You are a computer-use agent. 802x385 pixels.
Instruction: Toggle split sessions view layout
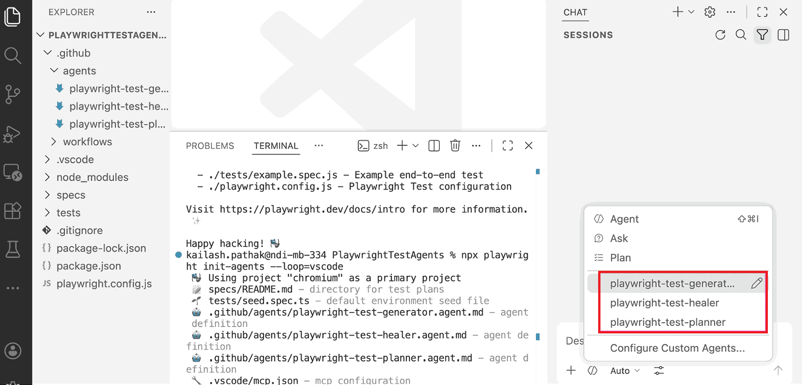(784, 35)
